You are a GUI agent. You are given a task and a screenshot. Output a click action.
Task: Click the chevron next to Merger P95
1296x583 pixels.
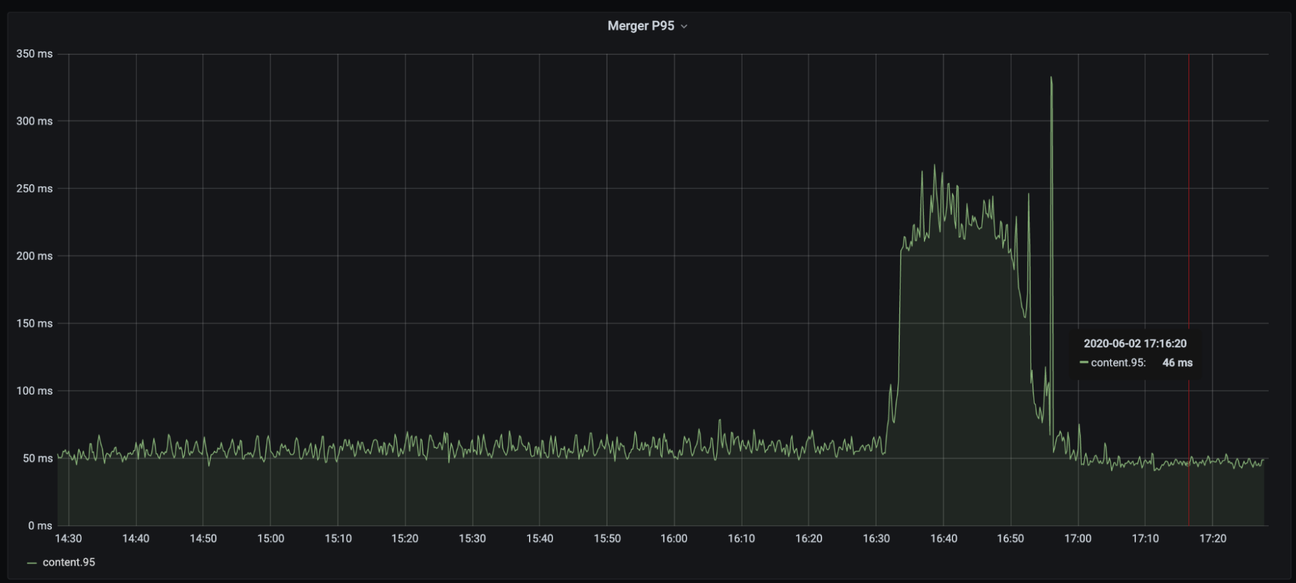[684, 27]
